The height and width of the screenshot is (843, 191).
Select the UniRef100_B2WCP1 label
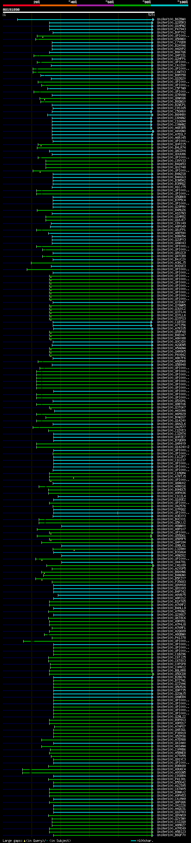[x=171, y=105]
